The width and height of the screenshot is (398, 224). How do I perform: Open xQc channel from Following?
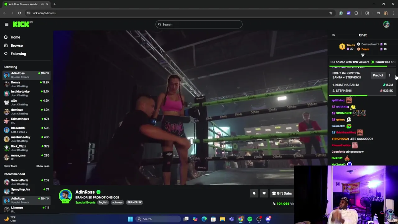point(26,102)
